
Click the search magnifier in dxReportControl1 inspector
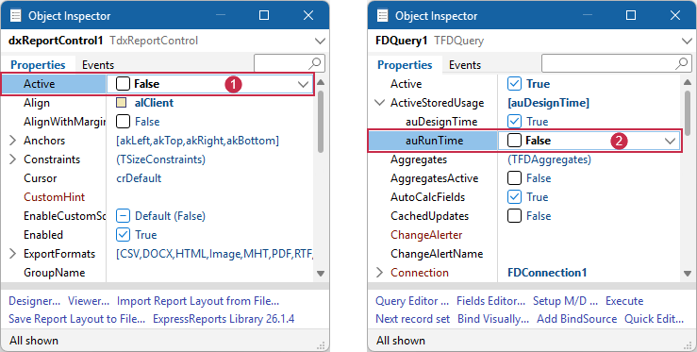314,63
